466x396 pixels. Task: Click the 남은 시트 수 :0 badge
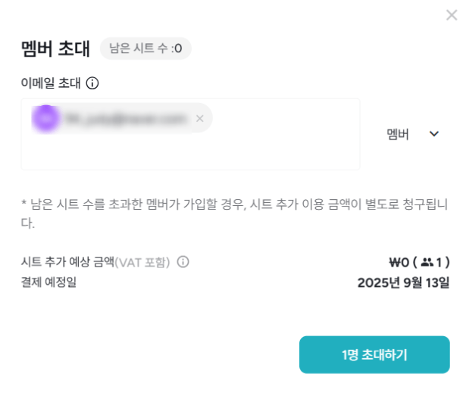click(145, 48)
